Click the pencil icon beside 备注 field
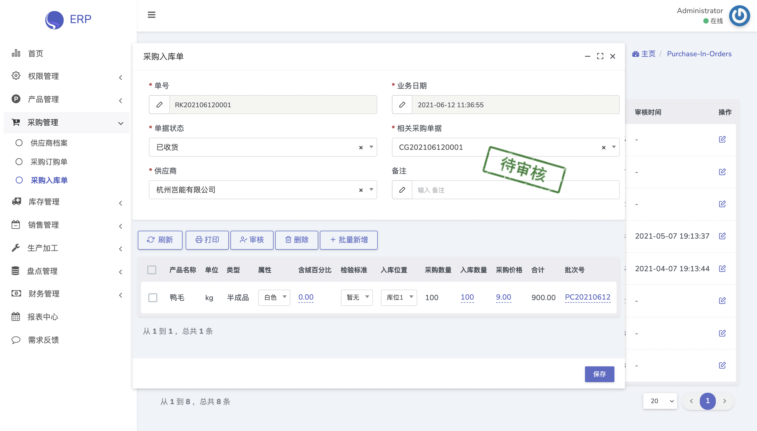The width and height of the screenshot is (757, 431). pyautogui.click(x=402, y=190)
